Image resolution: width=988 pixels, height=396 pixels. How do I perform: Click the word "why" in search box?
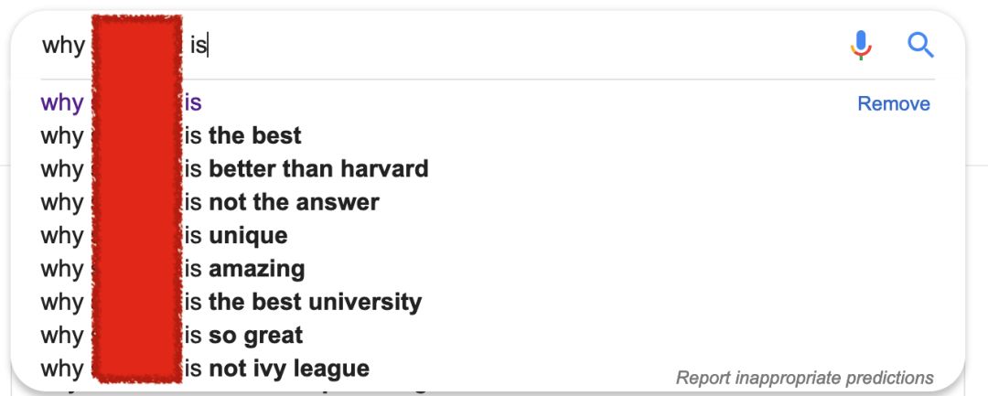pos(63,45)
